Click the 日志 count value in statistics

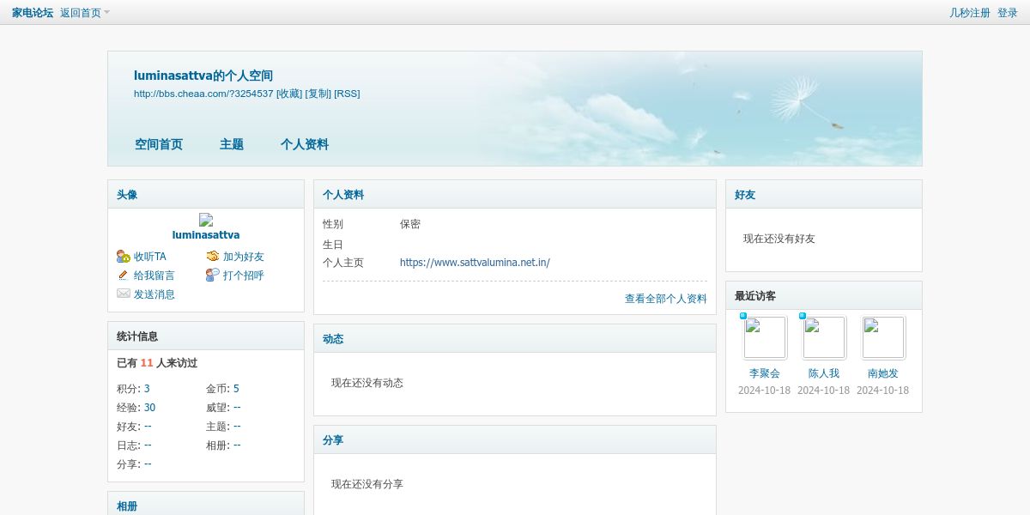coord(148,445)
